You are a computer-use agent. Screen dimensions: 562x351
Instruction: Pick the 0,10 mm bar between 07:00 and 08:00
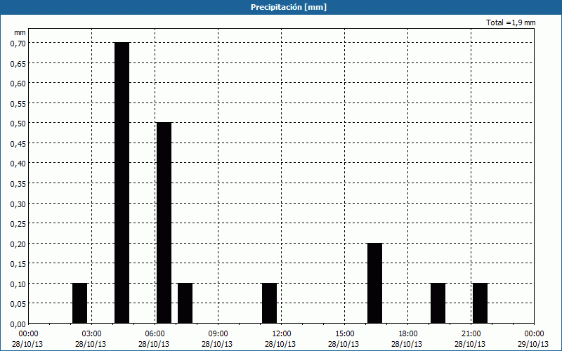[185, 303]
